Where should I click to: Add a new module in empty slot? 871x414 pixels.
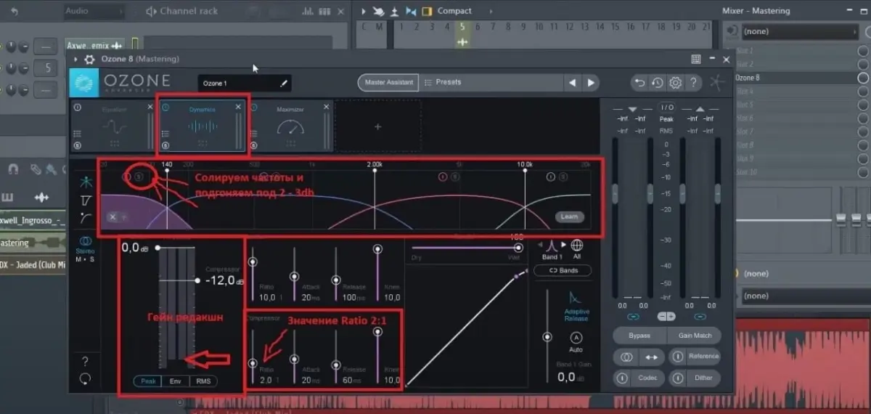pos(377,126)
